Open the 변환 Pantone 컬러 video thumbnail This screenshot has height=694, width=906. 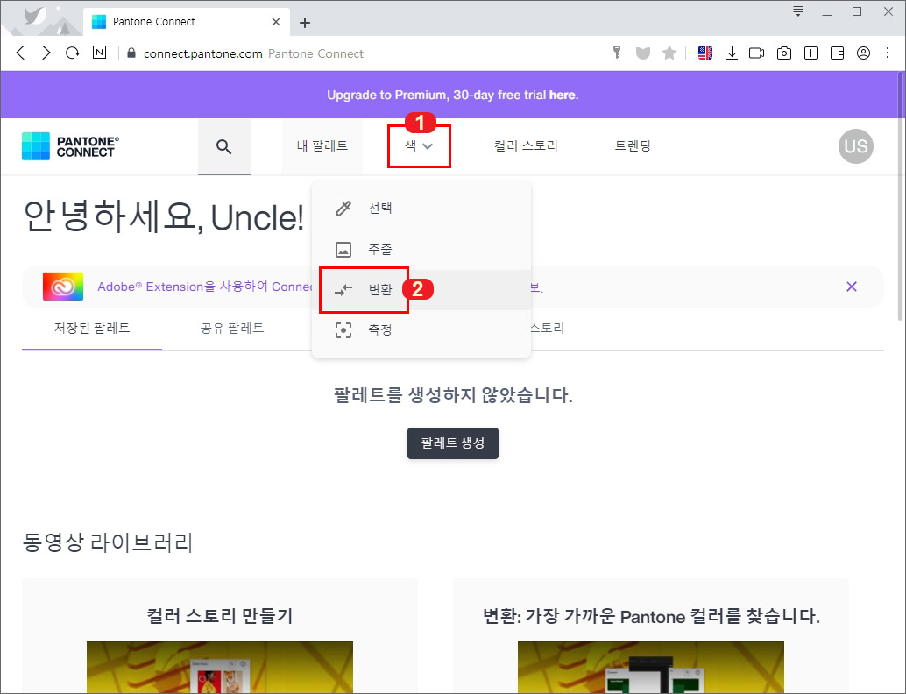tap(651, 668)
